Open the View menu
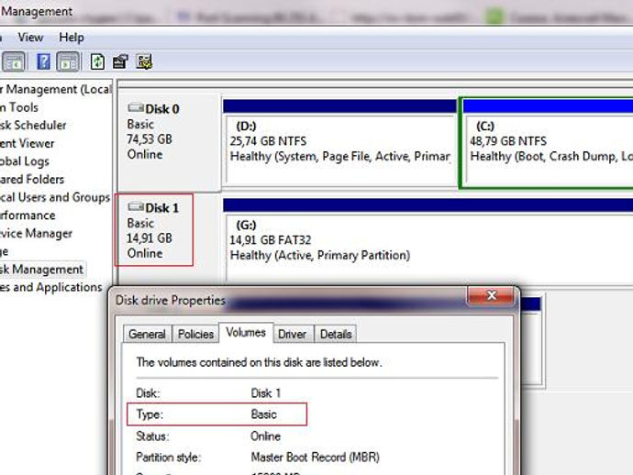 point(30,38)
